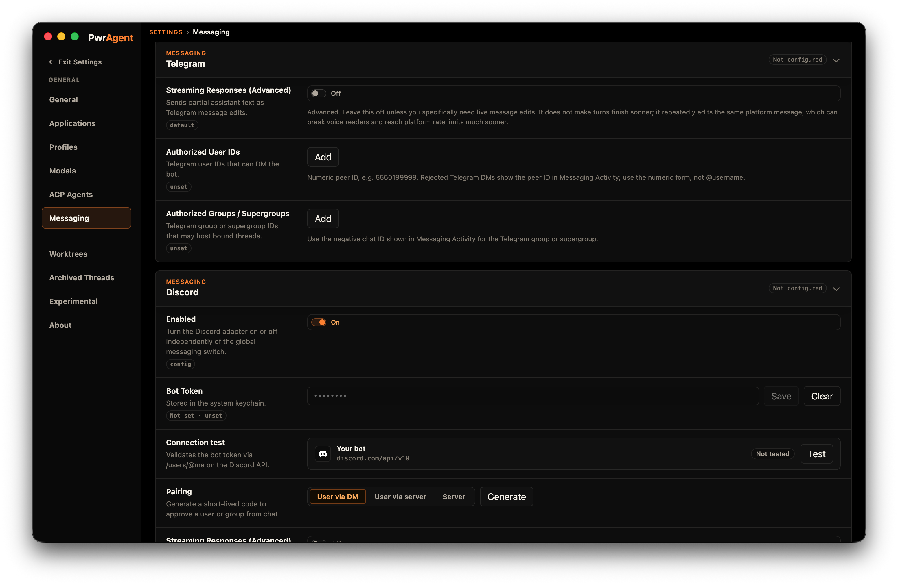Click the 'Not set · unset' tag
The height and width of the screenshot is (585, 898).
click(196, 415)
